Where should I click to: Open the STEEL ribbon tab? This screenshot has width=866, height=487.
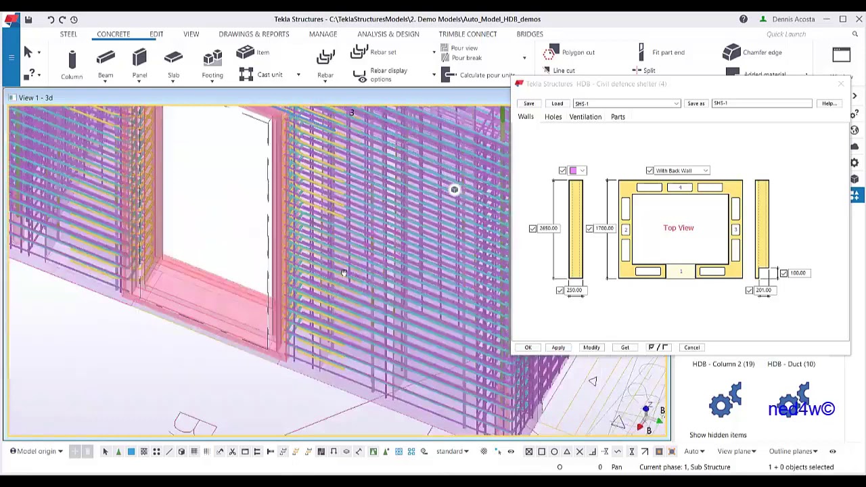[x=68, y=34]
